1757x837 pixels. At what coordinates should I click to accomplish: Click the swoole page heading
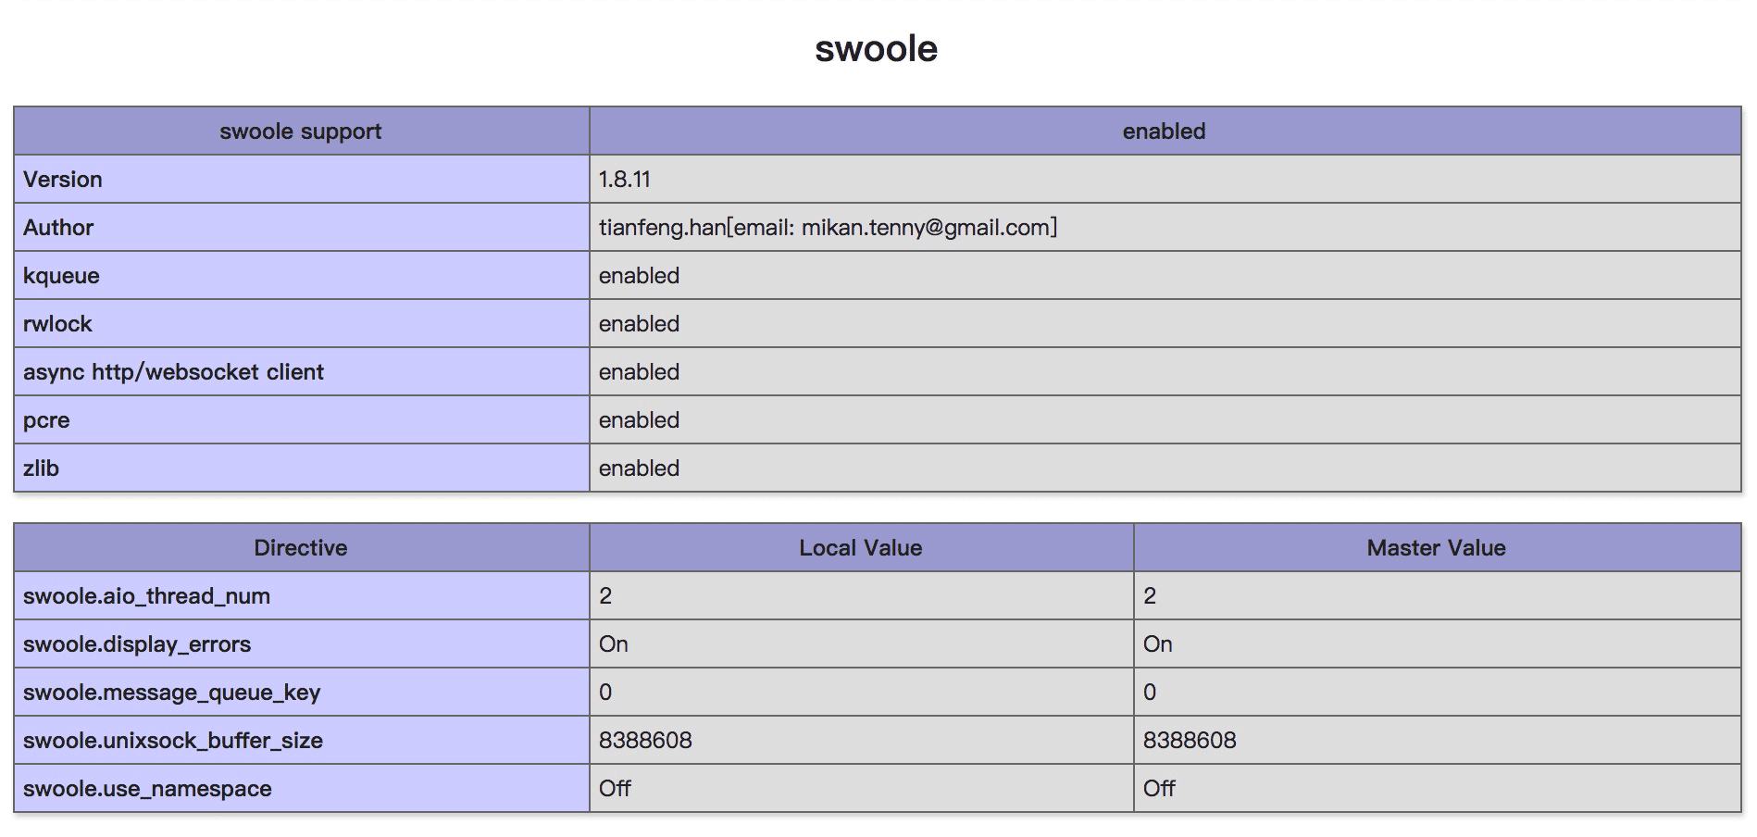tap(876, 49)
